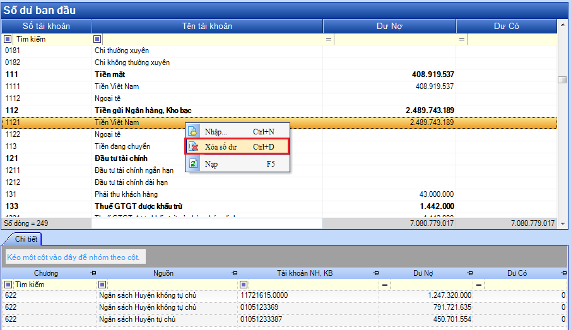
Task: Select row 133 Thuế GTGT được khấu trừ
Action: (x=279, y=206)
